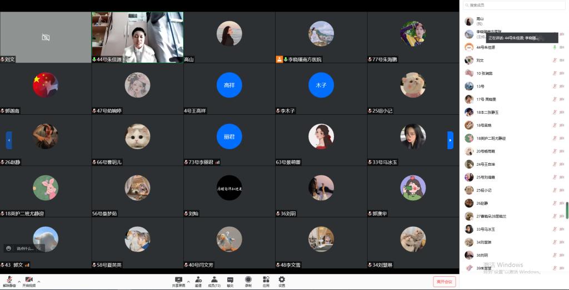Open the 应用 apps icon
This screenshot has width=569, height=290.
pos(266,281)
